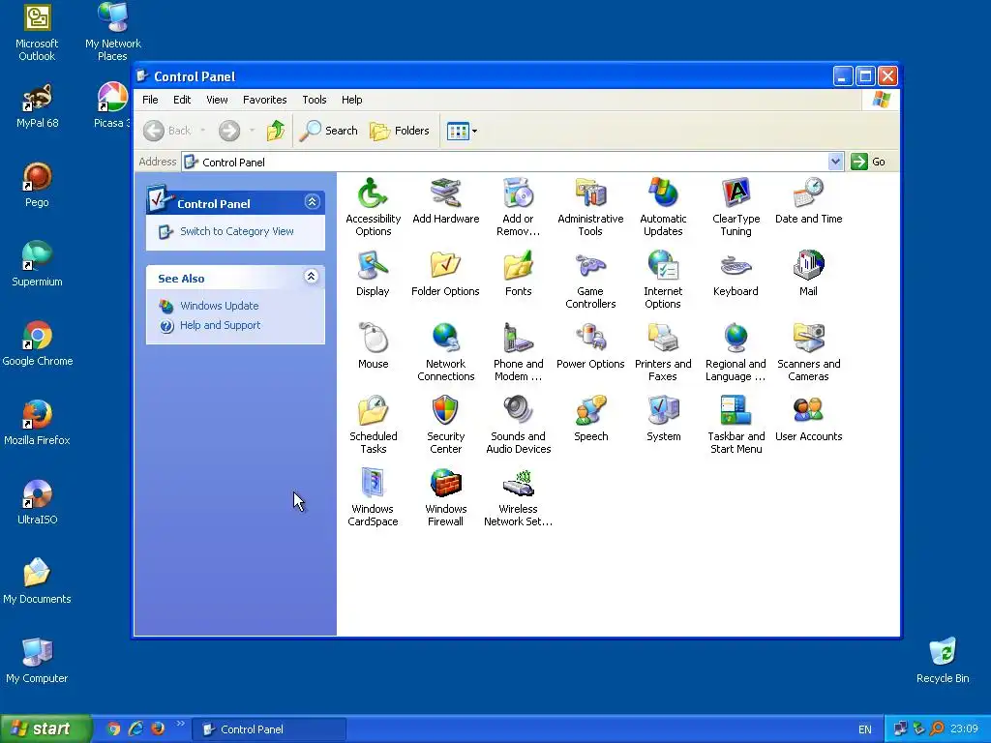Click the Search toolbar button
991x743 pixels.
(x=329, y=131)
